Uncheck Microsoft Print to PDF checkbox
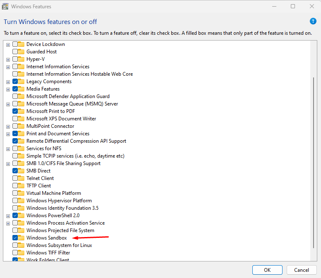The image size is (321, 278). [x=15, y=111]
